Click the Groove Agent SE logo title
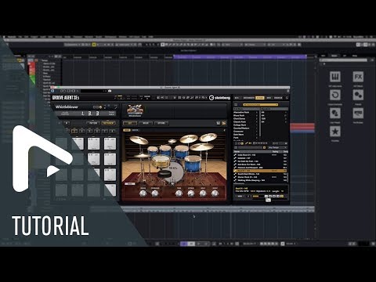The width and height of the screenshot is (376, 282). tap(66, 98)
